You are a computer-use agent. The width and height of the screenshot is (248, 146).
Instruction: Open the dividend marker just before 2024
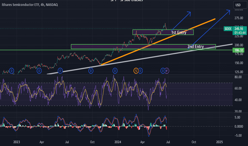point(115,71)
